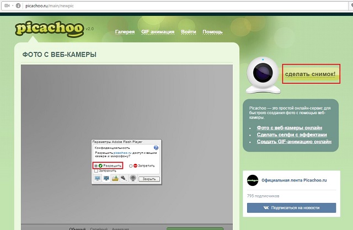Click the VK logo on subscribe button

(x=266, y=208)
